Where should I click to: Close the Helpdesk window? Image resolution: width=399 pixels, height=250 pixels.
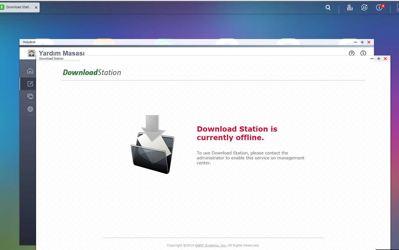[369, 42]
